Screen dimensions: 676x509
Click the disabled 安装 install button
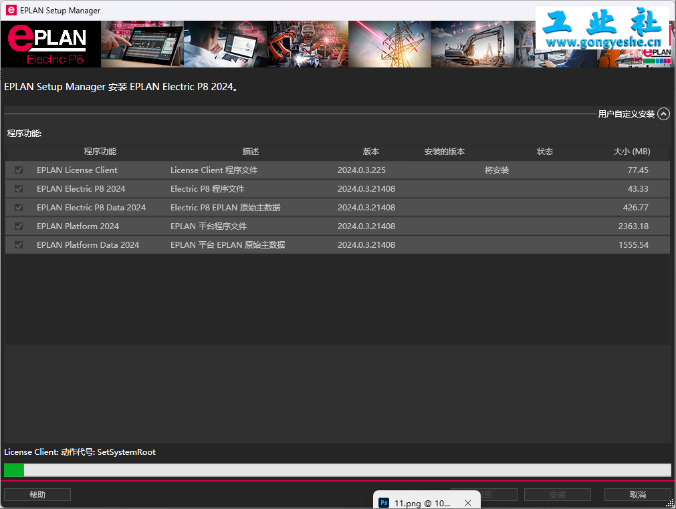[558, 495]
